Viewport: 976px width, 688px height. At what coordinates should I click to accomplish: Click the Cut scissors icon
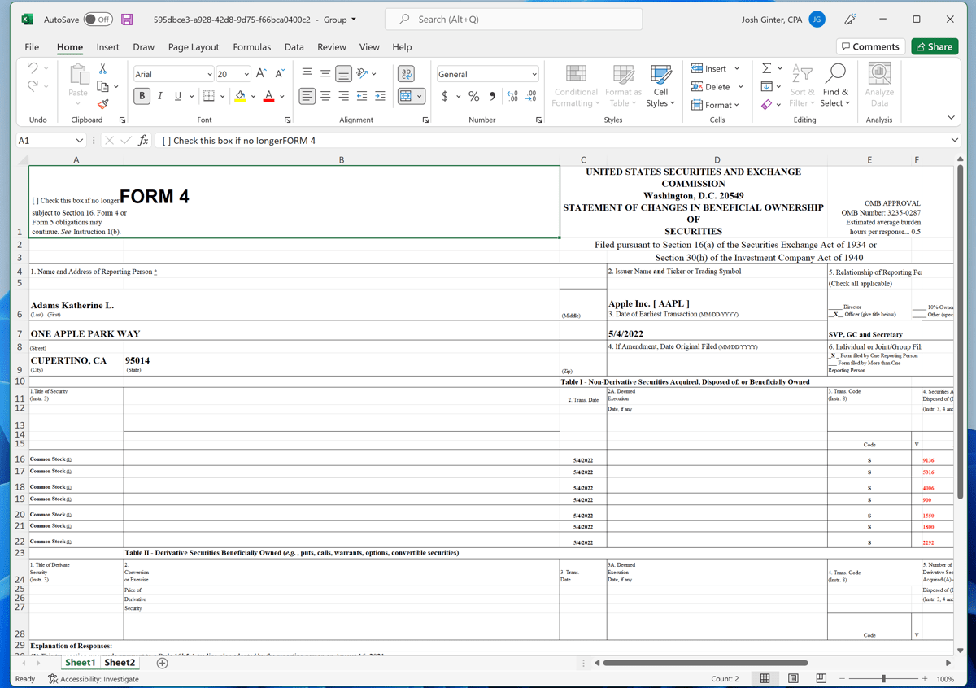(103, 69)
